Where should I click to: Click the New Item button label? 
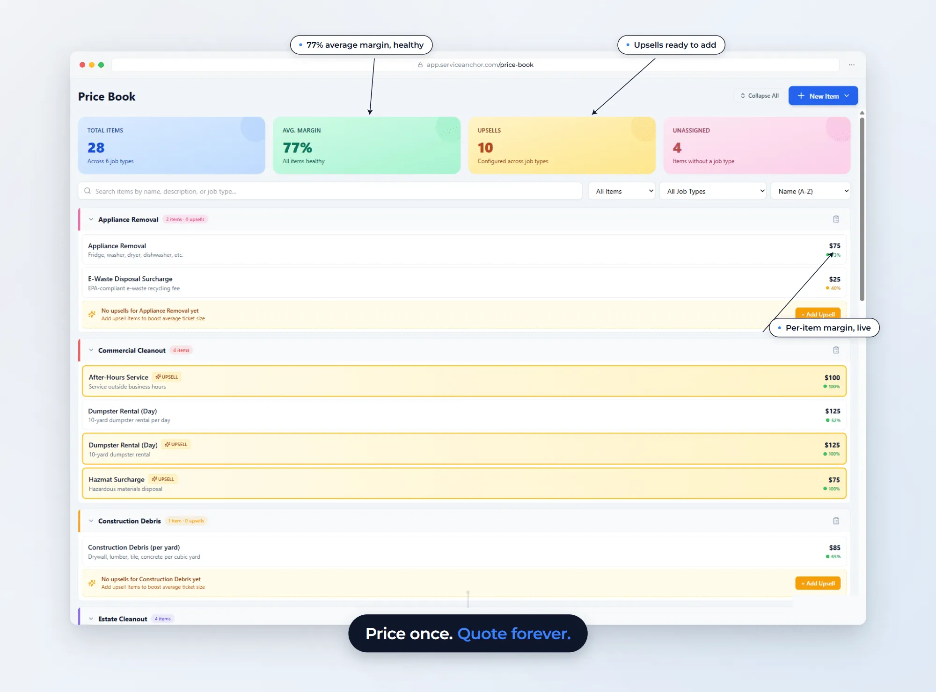(824, 96)
